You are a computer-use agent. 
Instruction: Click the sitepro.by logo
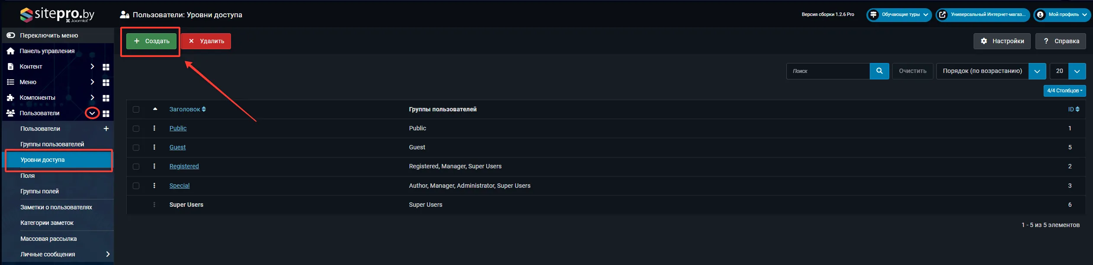[57, 15]
